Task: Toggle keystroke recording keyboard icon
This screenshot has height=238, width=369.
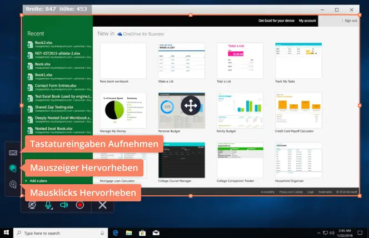Action: coord(13,153)
